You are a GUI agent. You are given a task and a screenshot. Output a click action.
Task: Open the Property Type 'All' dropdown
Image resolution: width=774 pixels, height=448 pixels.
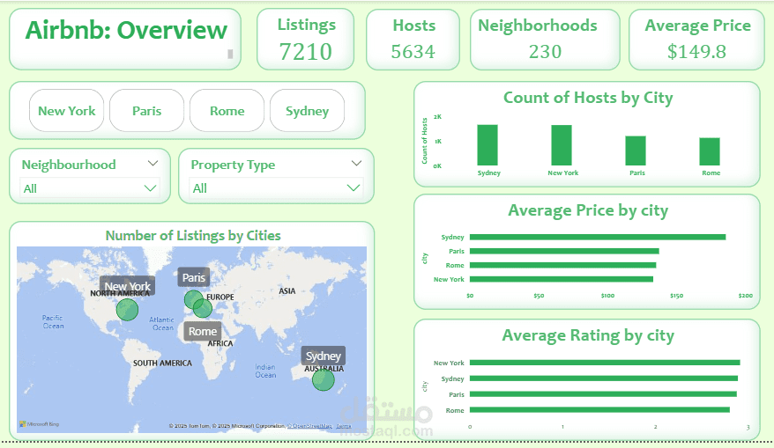[x=276, y=187]
